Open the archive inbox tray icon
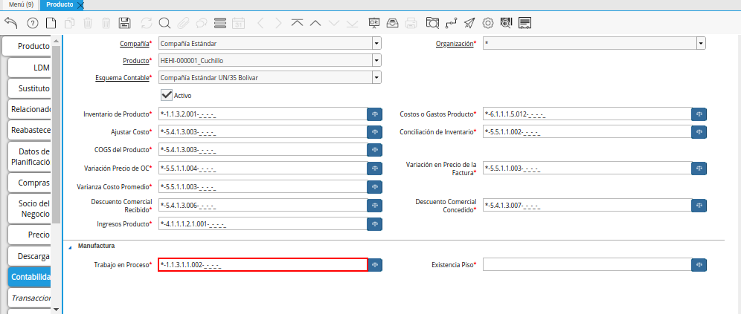Image resolution: width=741 pixels, height=314 pixels. click(x=393, y=22)
